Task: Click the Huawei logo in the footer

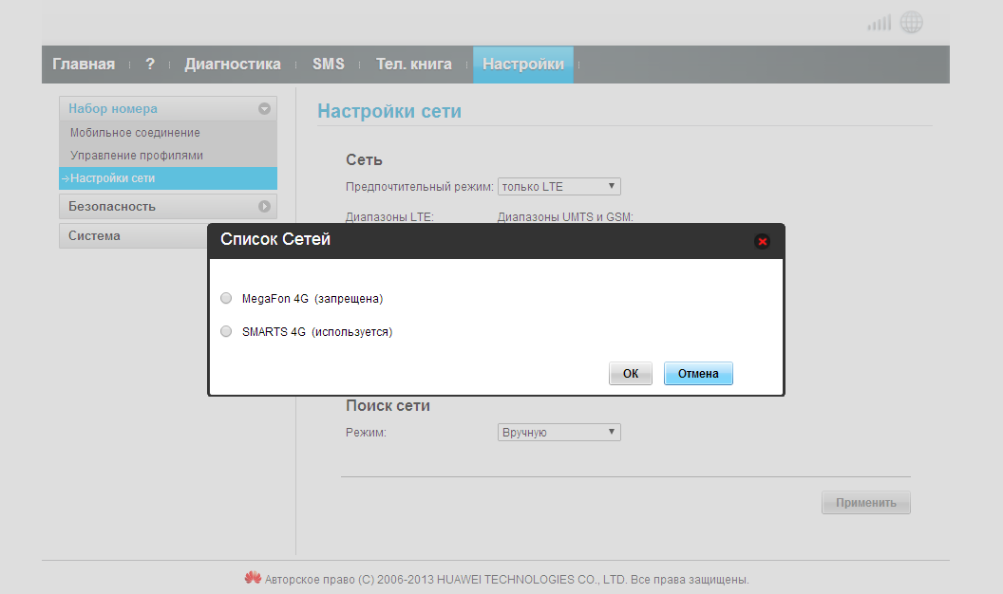Action: (x=253, y=577)
